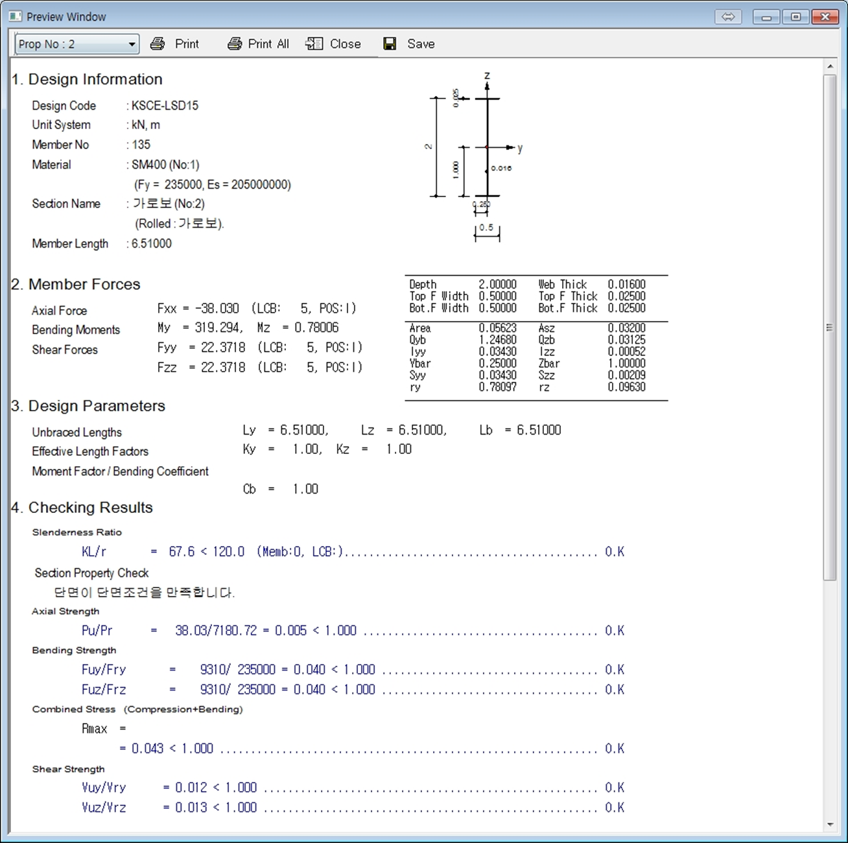Close the window with the red X

(x=825, y=17)
